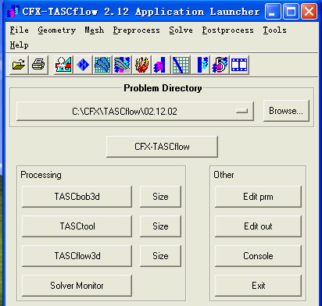This screenshot has width=322, height=306.
Task: Click the blue diamond toolbar icon
Action: (83, 65)
